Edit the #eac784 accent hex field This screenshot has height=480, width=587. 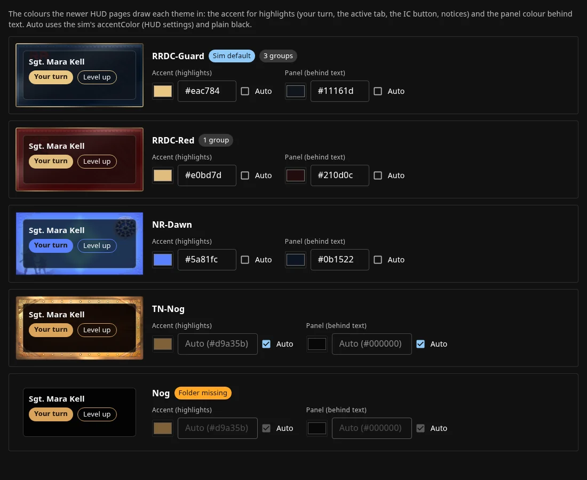(x=207, y=91)
